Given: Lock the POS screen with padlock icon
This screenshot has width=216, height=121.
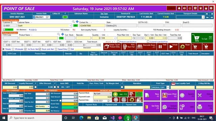Looking at the screenshot, I should (206, 8).
